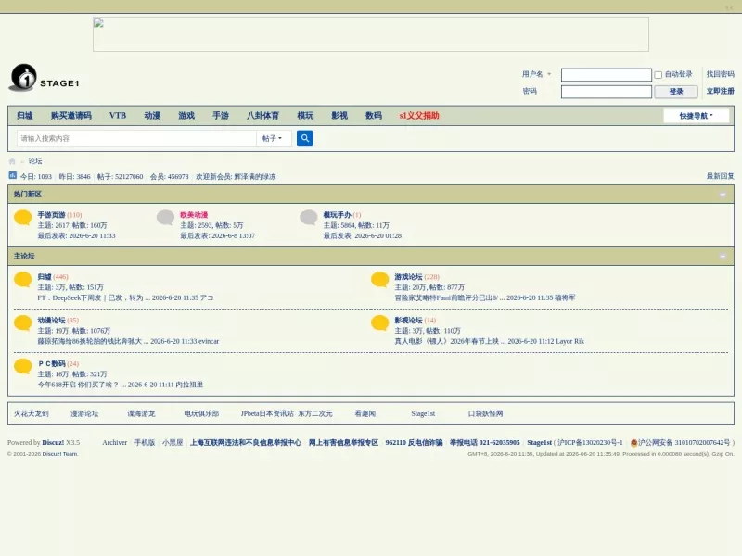Click into the 密码 input field
The width and height of the screenshot is (742, 556).
[607, 92]
